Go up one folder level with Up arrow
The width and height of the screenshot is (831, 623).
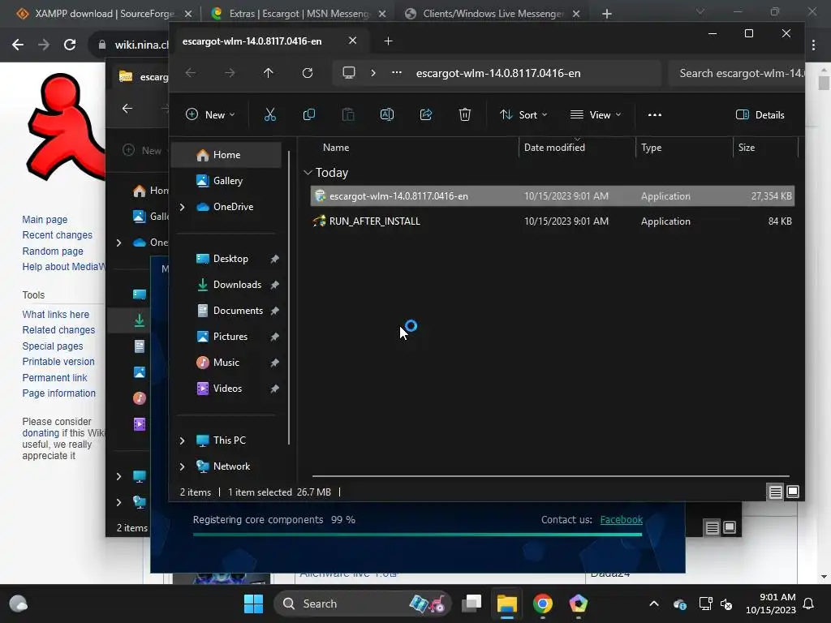[x=268, y=73]
